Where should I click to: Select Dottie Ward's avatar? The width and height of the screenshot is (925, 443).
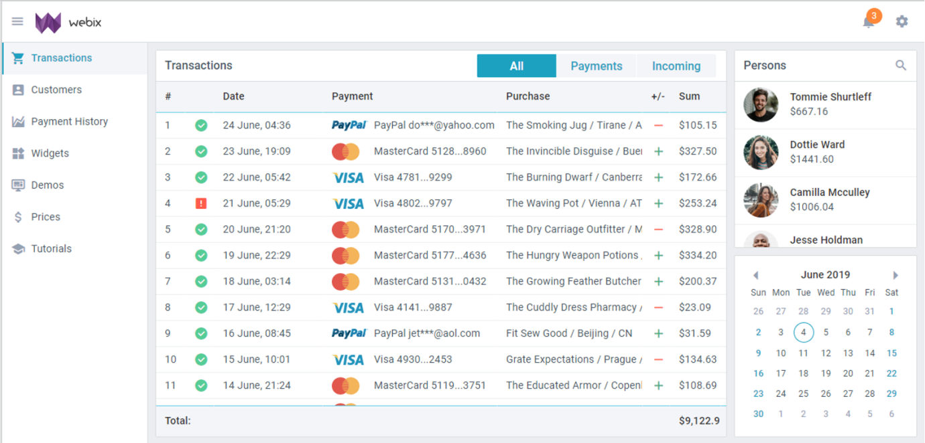pos(761,153)
